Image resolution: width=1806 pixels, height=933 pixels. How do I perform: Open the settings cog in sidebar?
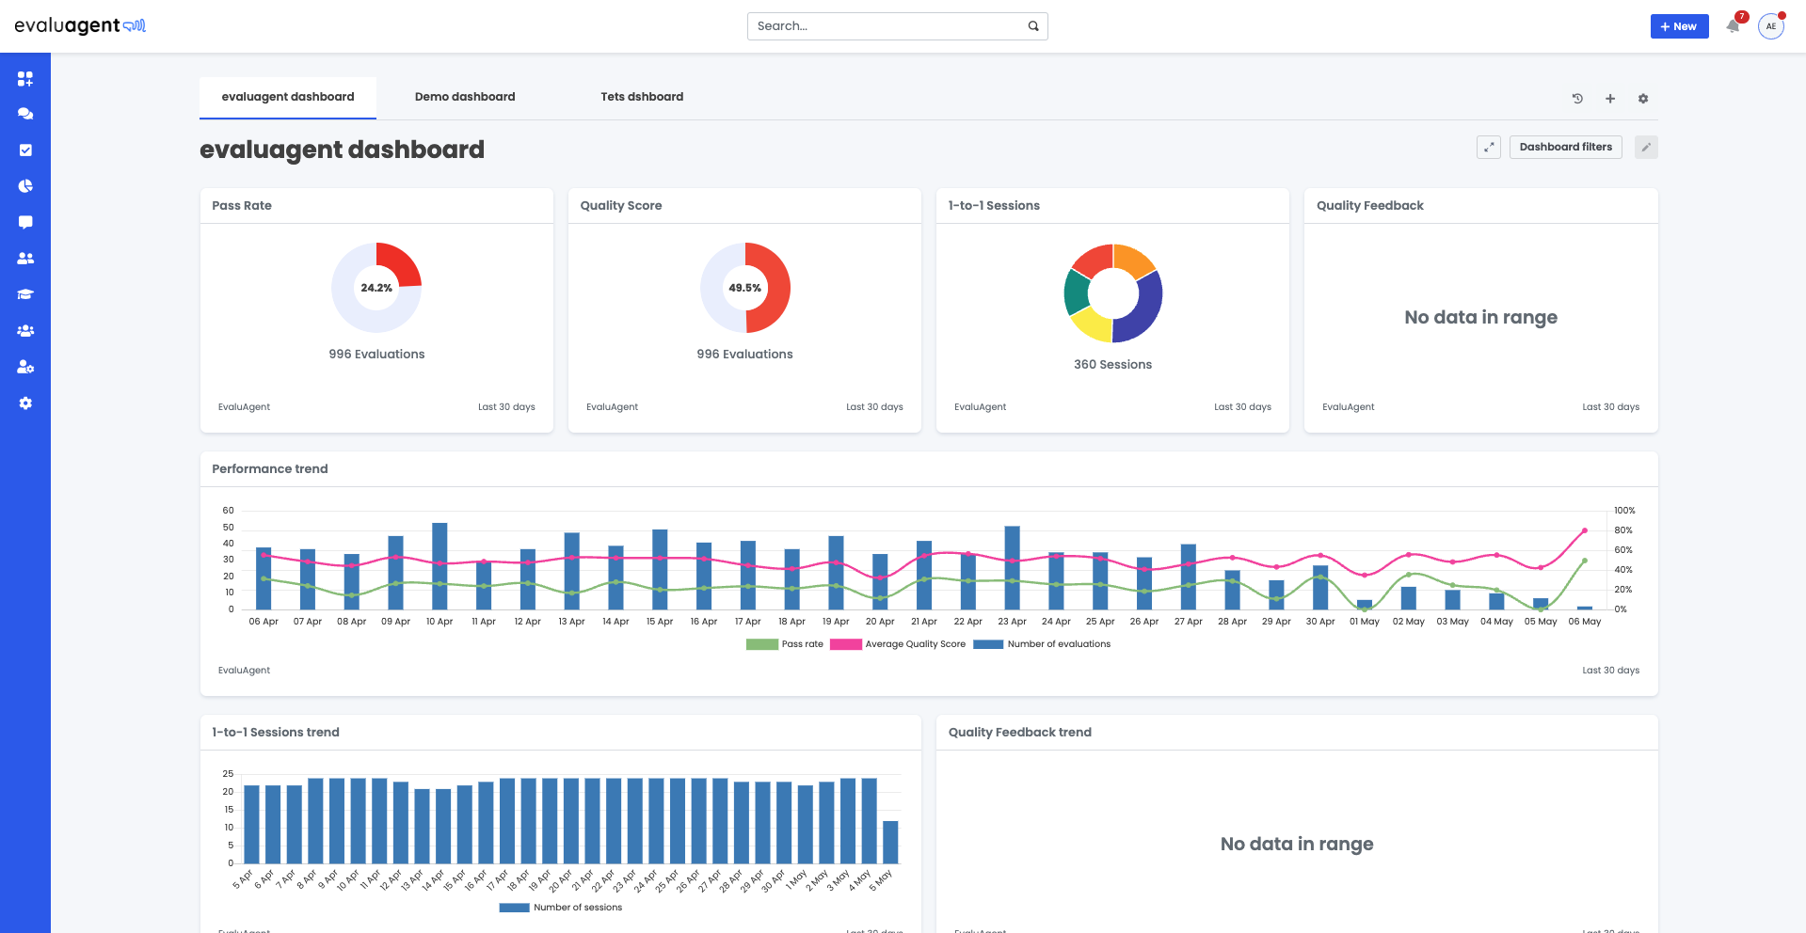click(x=25, y=403)
